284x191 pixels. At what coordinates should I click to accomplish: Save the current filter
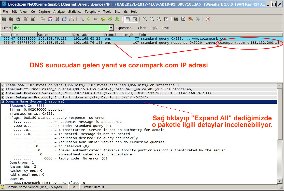point(165,28)
